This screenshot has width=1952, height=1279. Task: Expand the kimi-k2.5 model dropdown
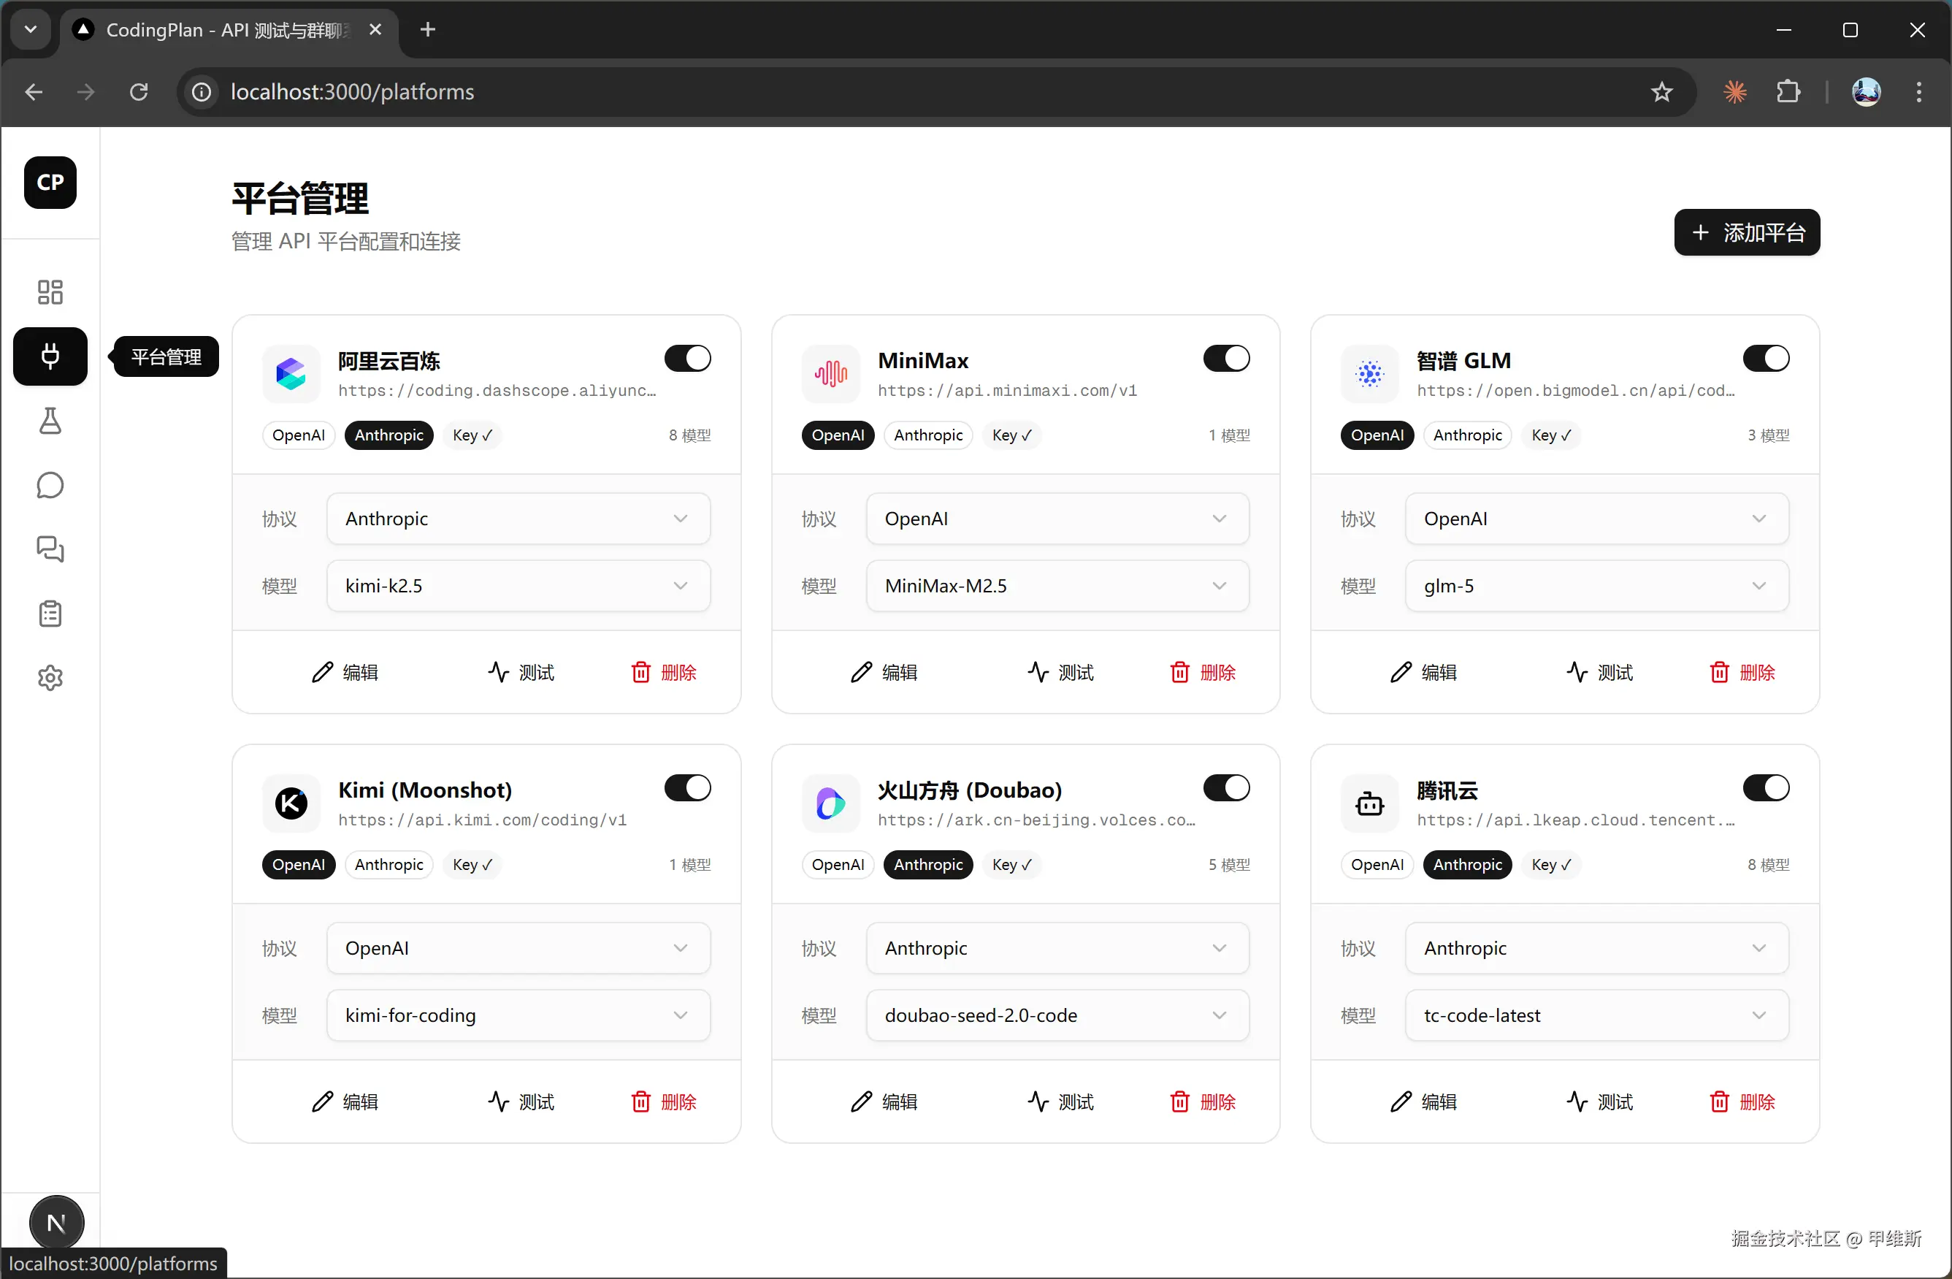tap(518, 586)
